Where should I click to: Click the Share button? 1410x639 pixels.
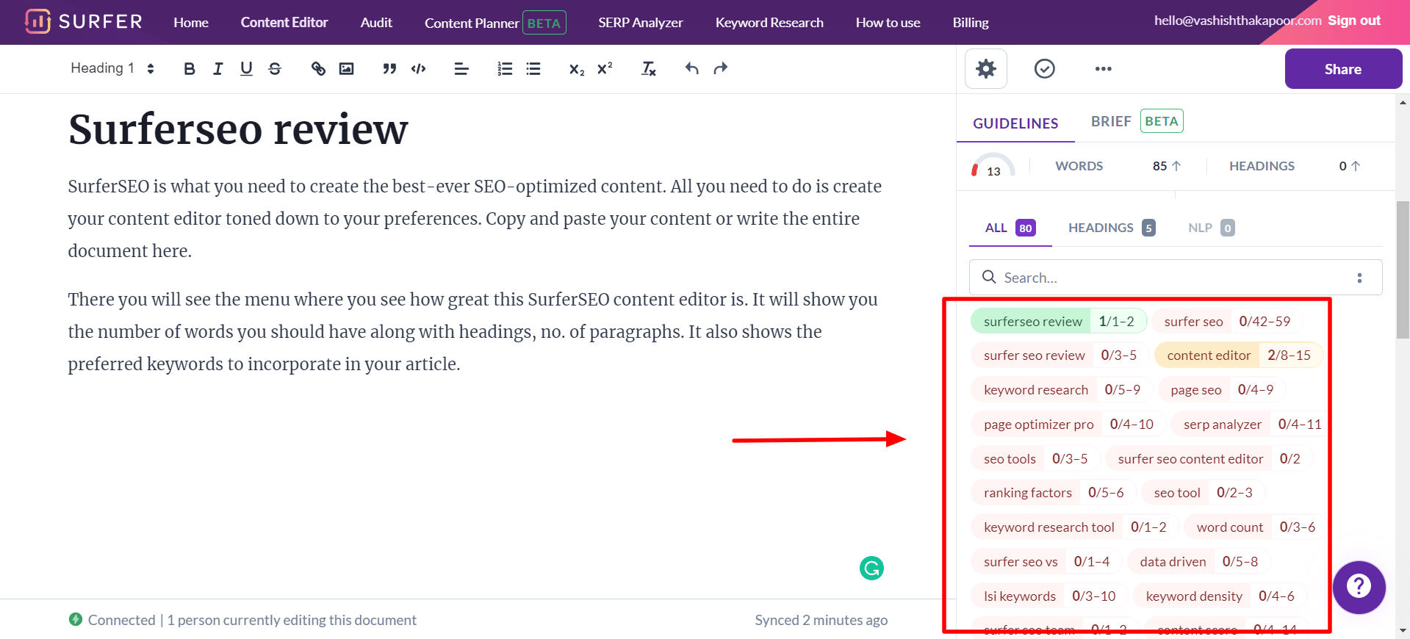(1343, 69)
